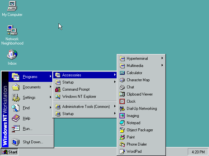Viewport: 209px width, 156px height.
Task: Expand the Programs submenu arrow
Action: point(51,76)
